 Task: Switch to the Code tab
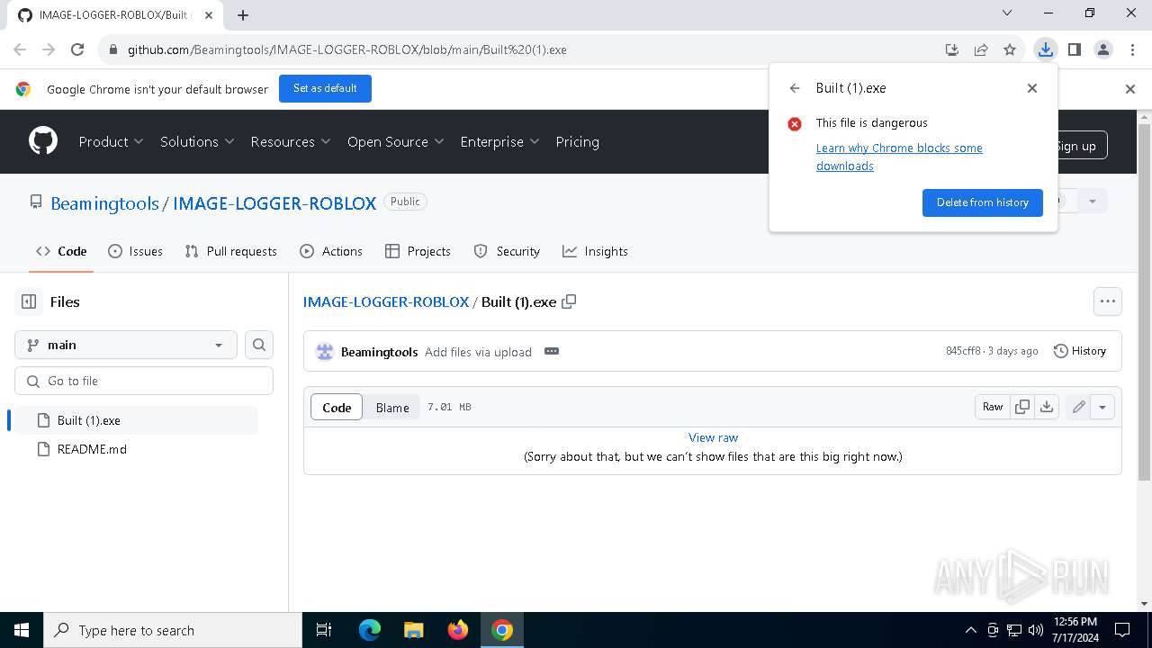[x=61, y=251]
